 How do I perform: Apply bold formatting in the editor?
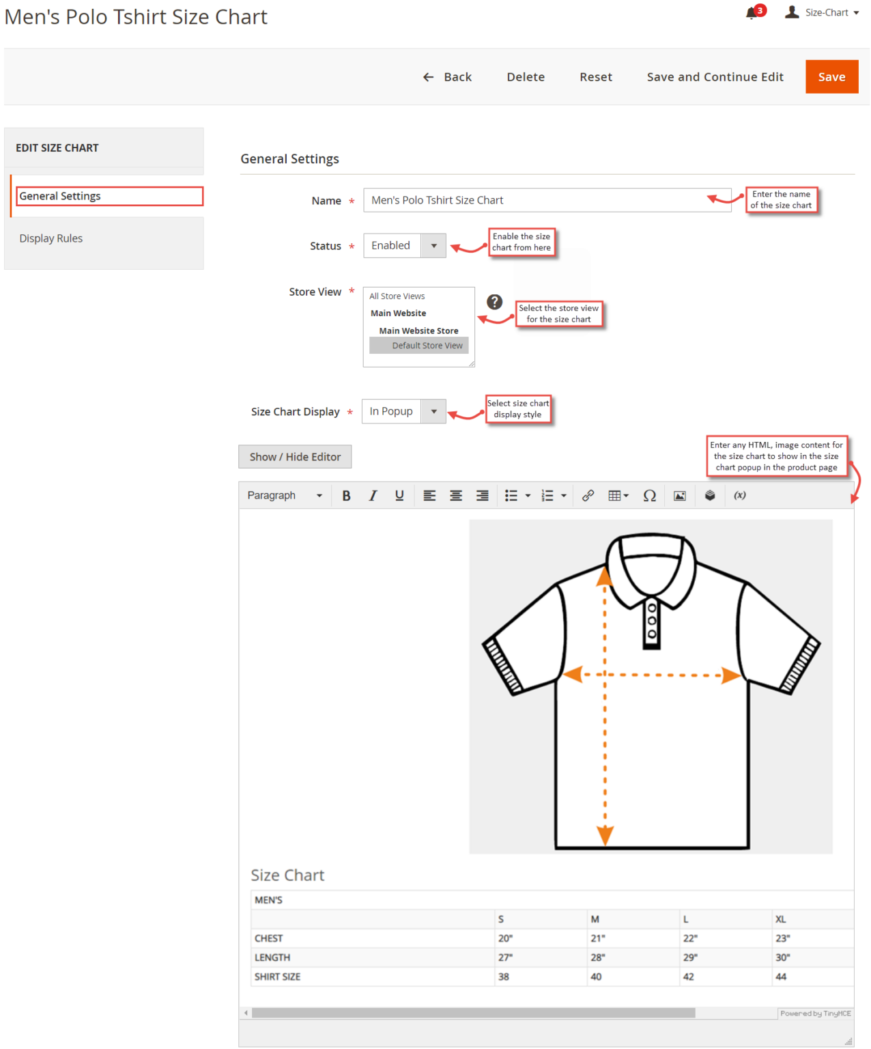pyautogui.click(x=346, y=495)
